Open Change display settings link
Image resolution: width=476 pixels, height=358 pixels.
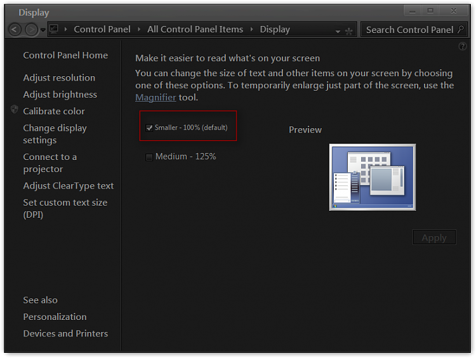pyautogui.click(x=55, y=134)
